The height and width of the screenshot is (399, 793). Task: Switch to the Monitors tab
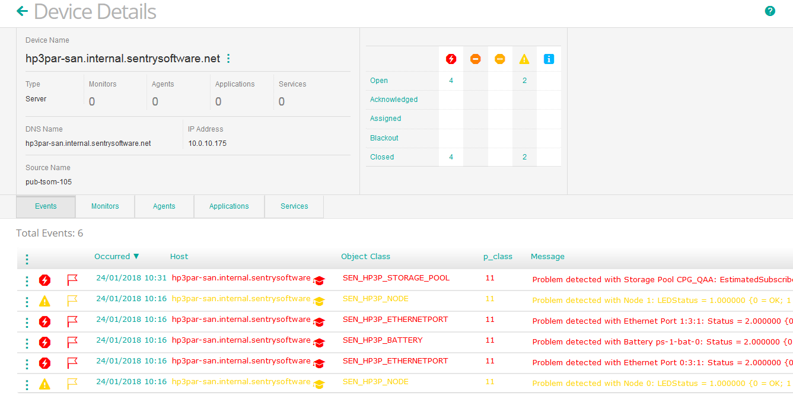pos(104,206)
